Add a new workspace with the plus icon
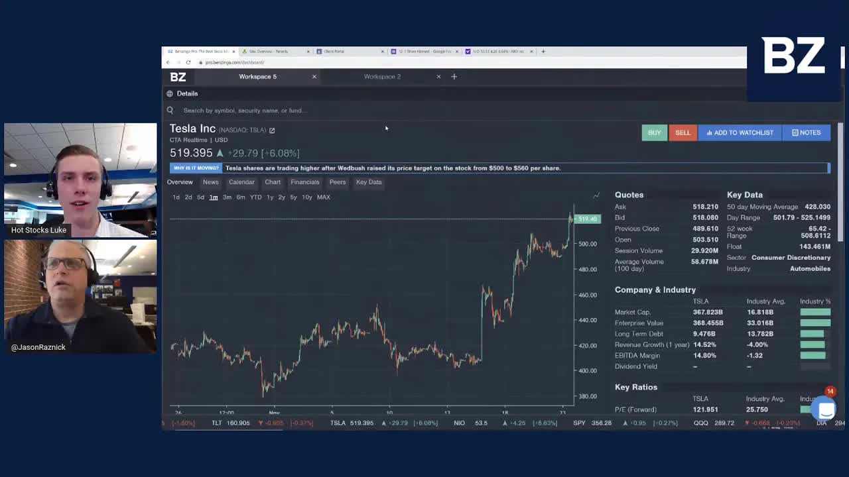 pyautogui.click(x=454, y=77)
